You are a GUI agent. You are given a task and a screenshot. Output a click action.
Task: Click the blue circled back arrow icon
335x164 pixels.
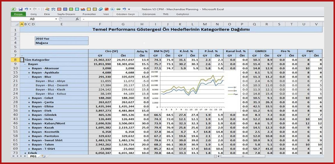tap(113, 9)
